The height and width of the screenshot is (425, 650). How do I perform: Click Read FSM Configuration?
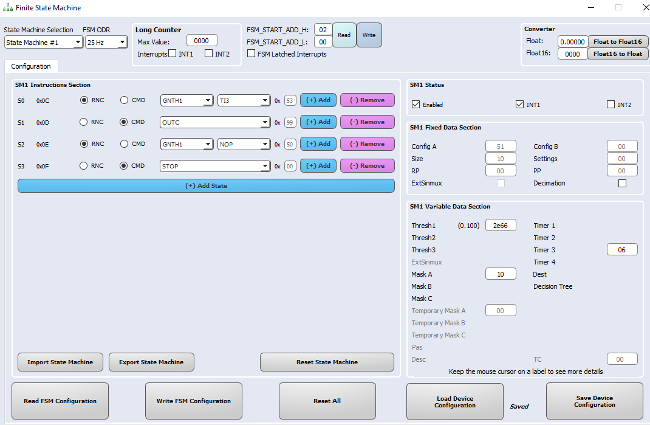(60, 401)
